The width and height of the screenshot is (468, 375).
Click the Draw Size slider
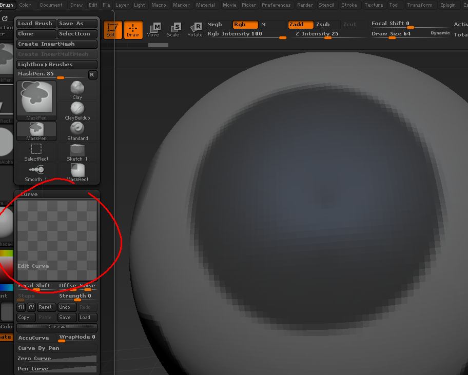(400, 34)
